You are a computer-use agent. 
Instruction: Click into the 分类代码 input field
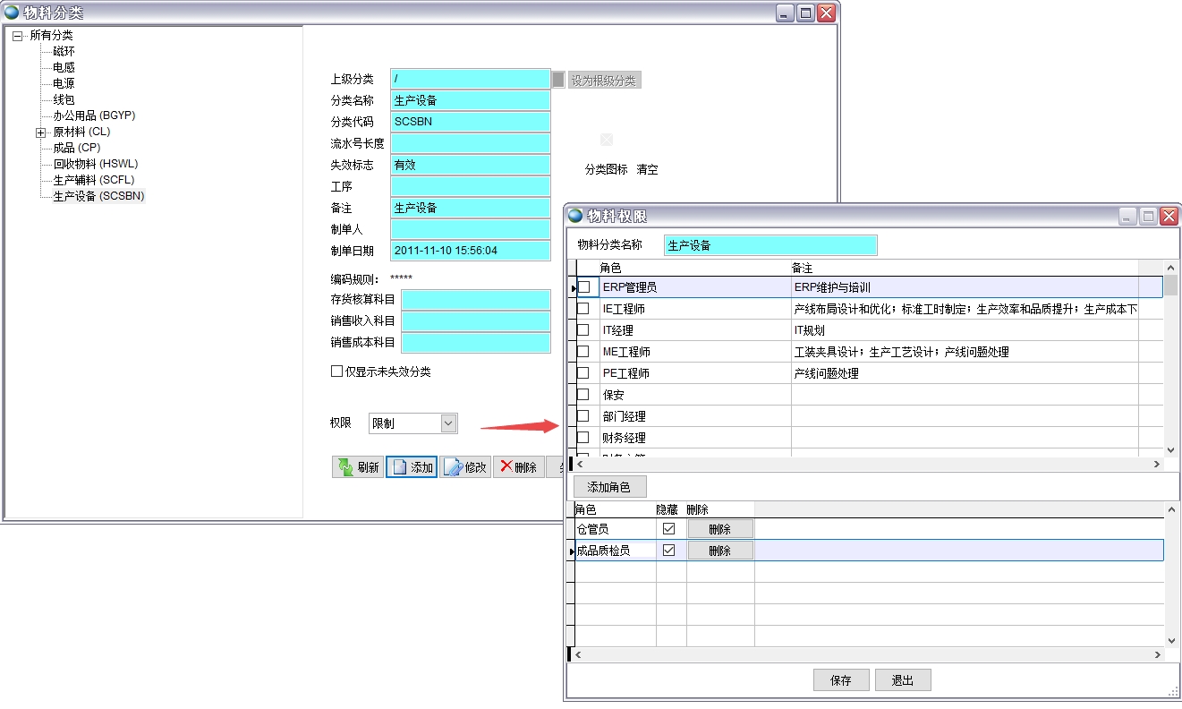coord(470,122)
